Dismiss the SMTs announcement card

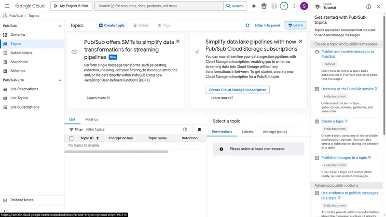[178, 41]
